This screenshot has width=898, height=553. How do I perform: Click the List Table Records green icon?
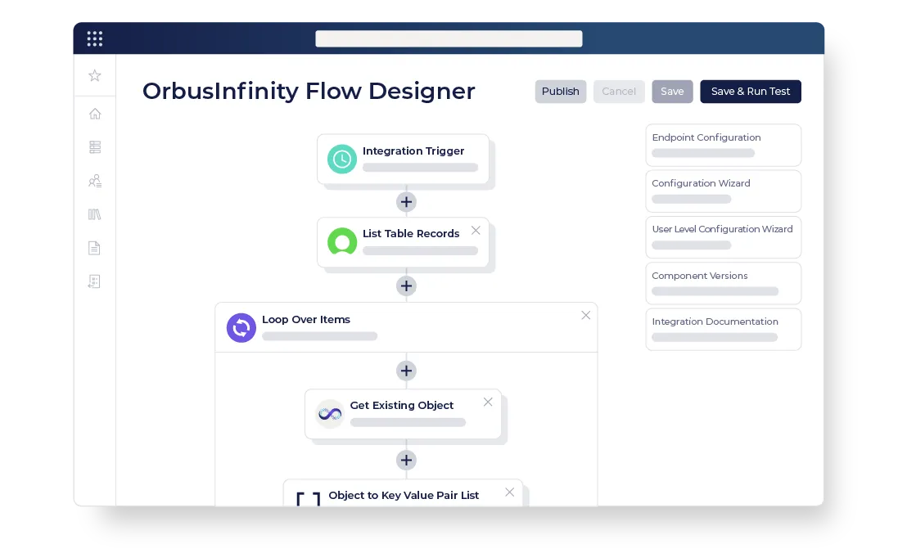tap(342, 241)
